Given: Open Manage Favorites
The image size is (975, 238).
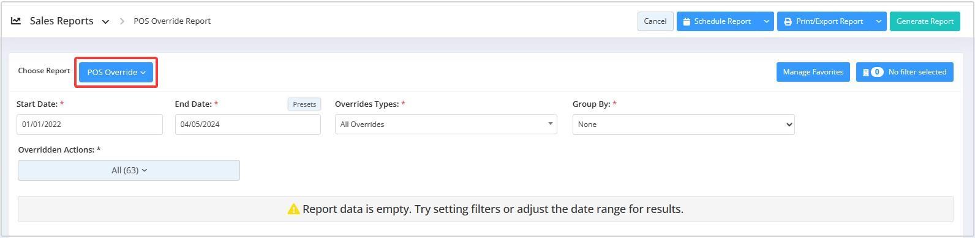Looking at the screenshot, I should [x=813, y=72].
